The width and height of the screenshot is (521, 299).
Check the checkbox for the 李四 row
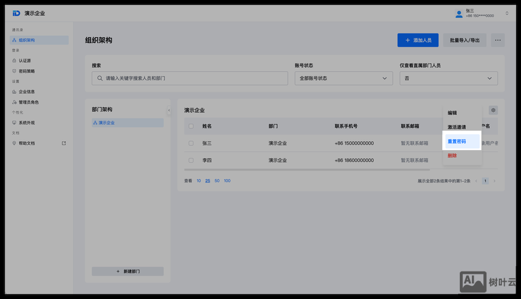click(191, 160)
